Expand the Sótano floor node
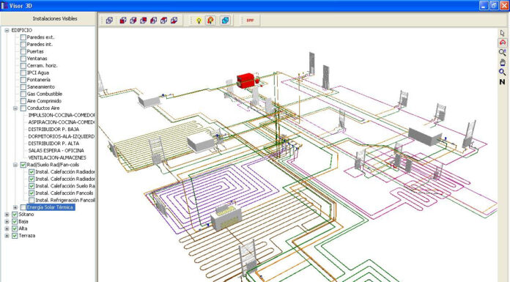The image size is (510, 282). click(7, 215)
